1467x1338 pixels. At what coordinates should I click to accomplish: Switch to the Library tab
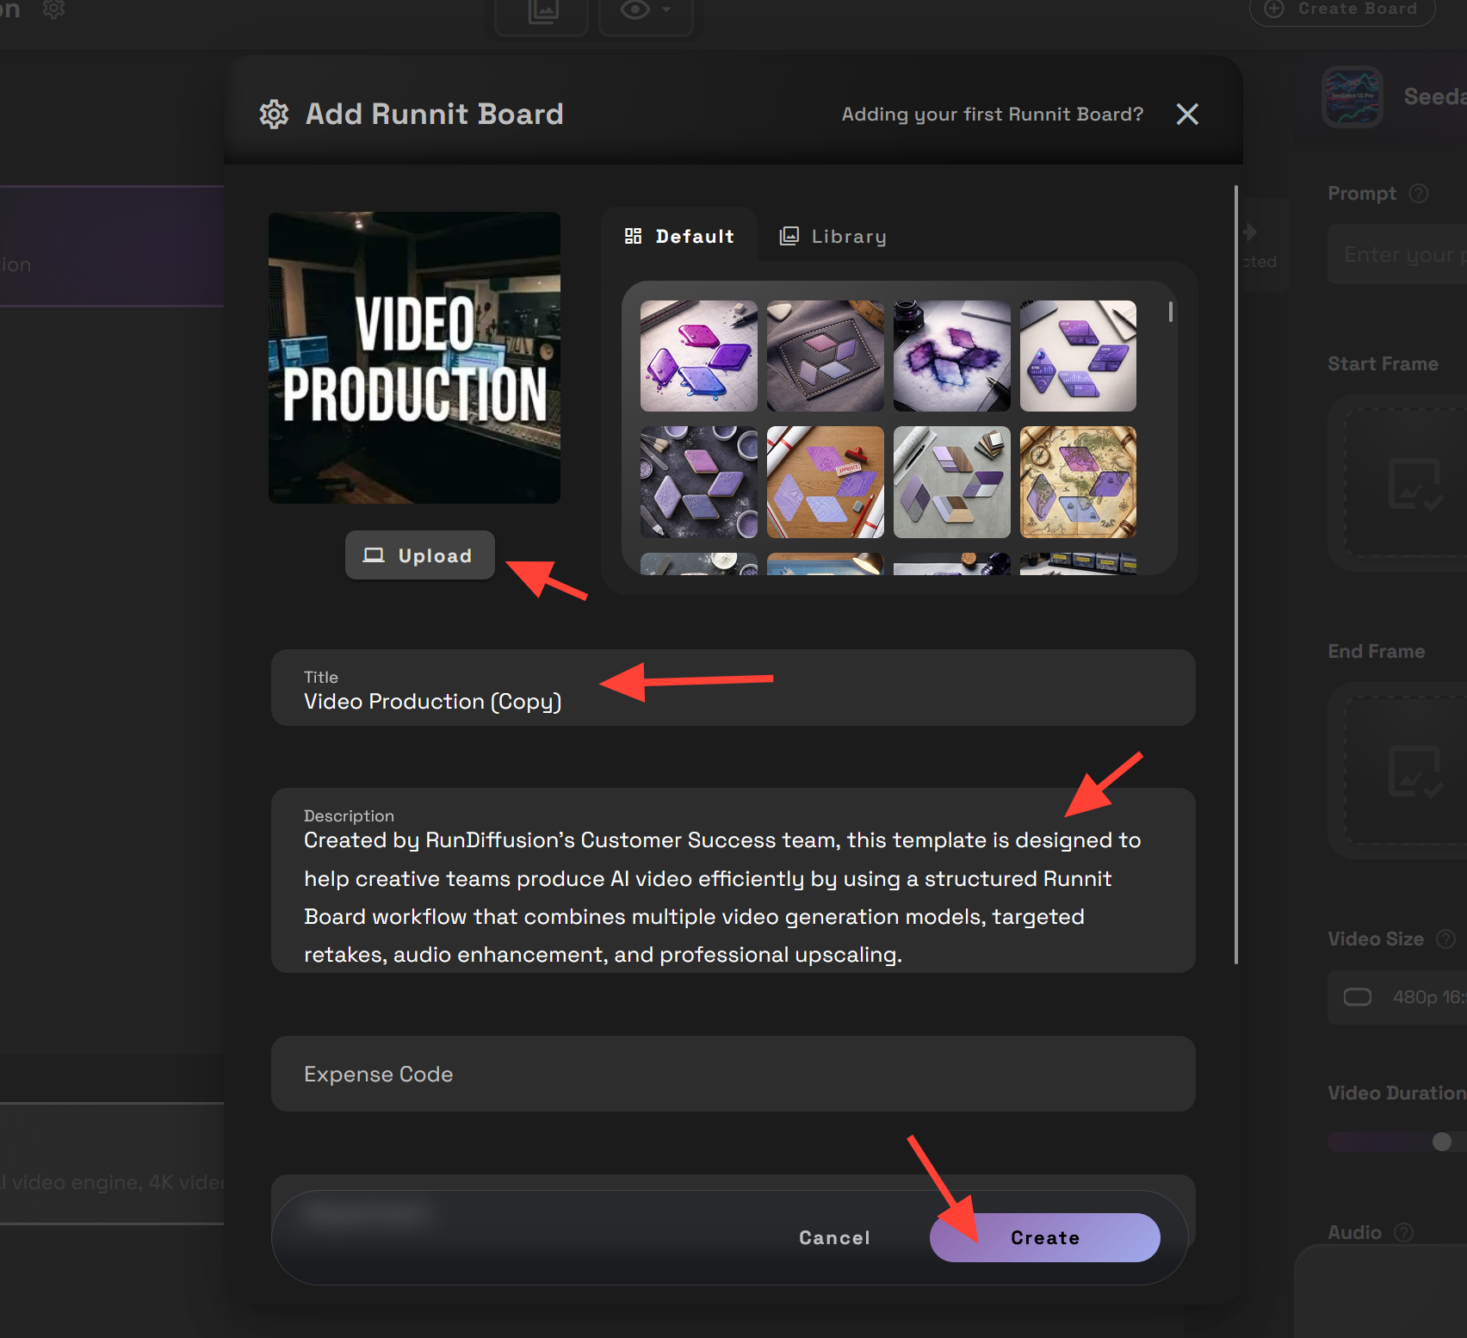833,236
